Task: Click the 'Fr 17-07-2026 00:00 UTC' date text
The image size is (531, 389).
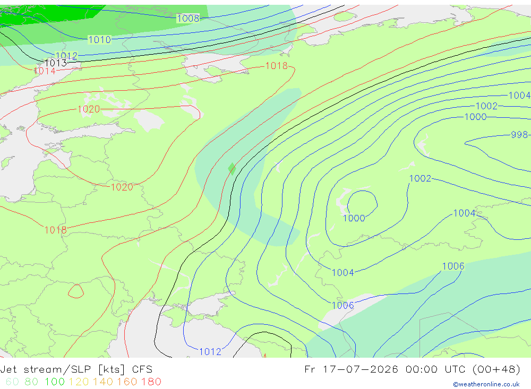Action: click(387, 369)
